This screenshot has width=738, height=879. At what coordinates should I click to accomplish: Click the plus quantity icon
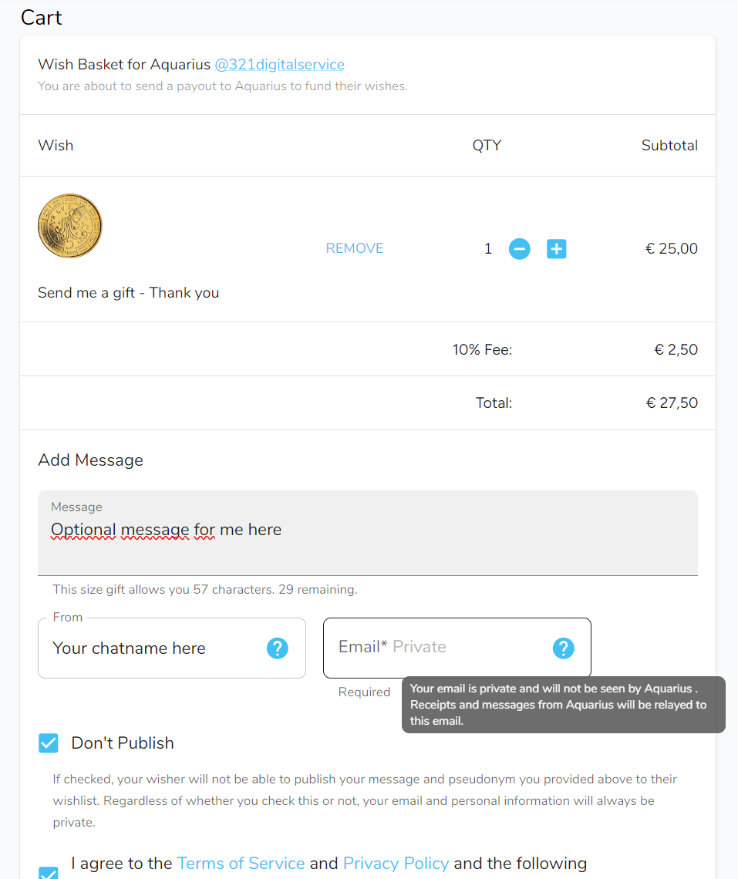point(556,249)
